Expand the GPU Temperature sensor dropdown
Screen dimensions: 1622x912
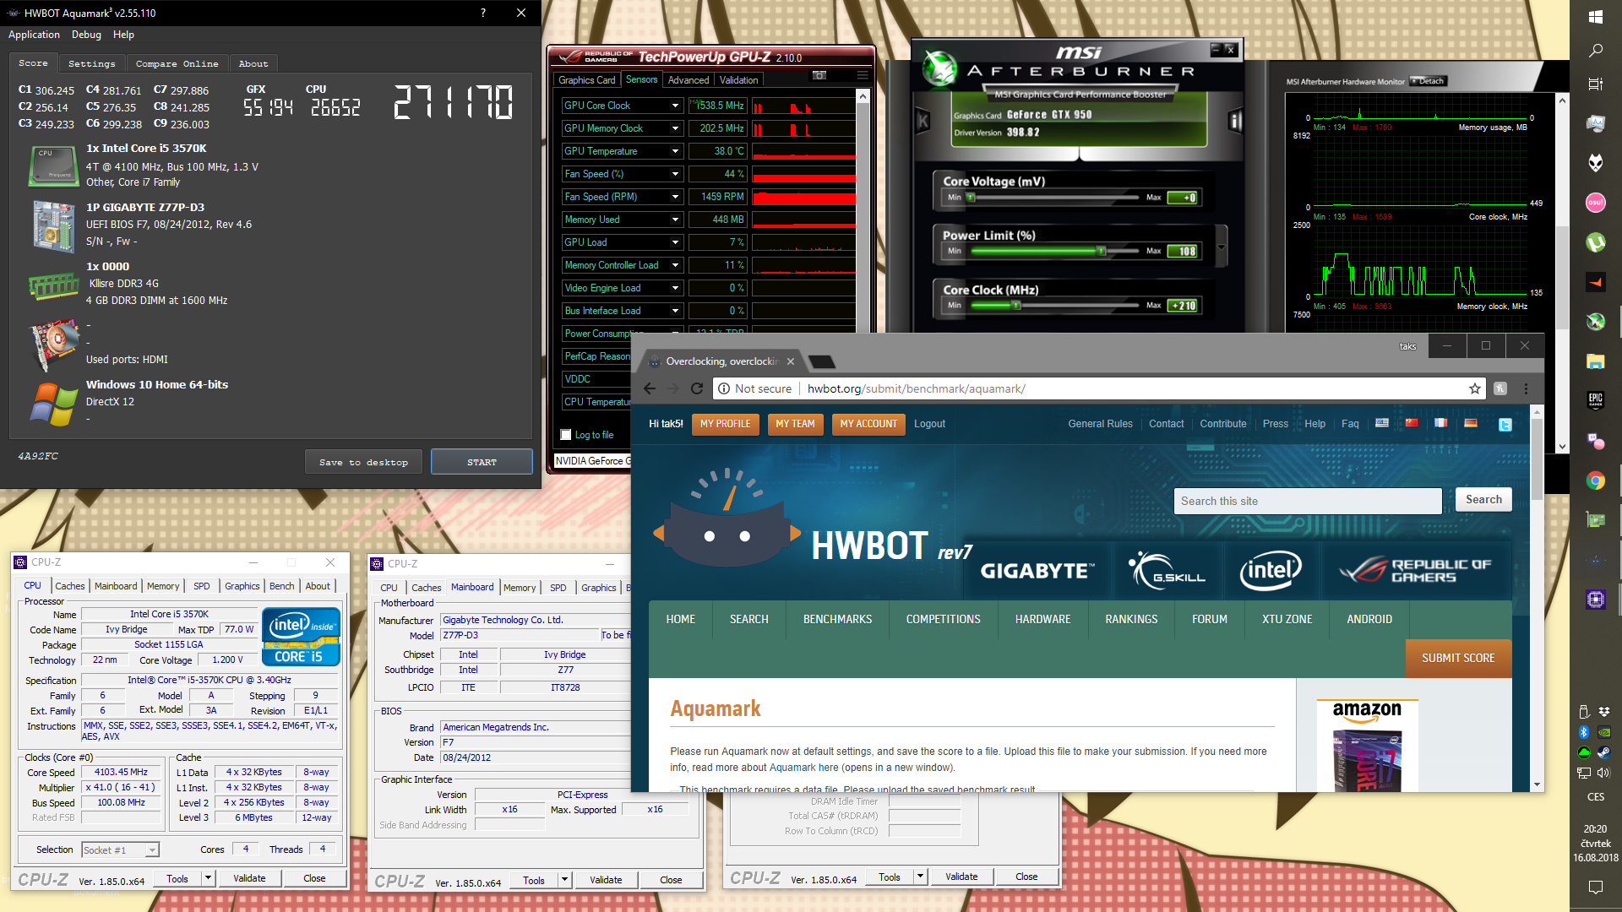click(x=675, y=151)
